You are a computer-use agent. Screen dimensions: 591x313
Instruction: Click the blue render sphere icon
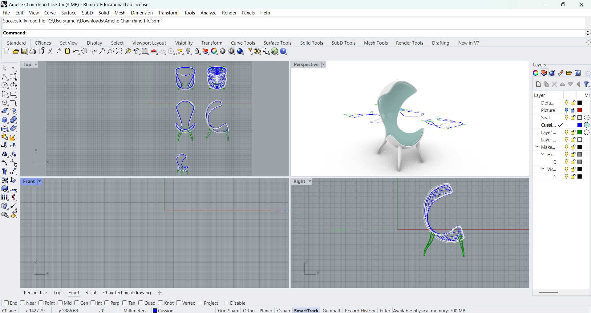[240, 51]
